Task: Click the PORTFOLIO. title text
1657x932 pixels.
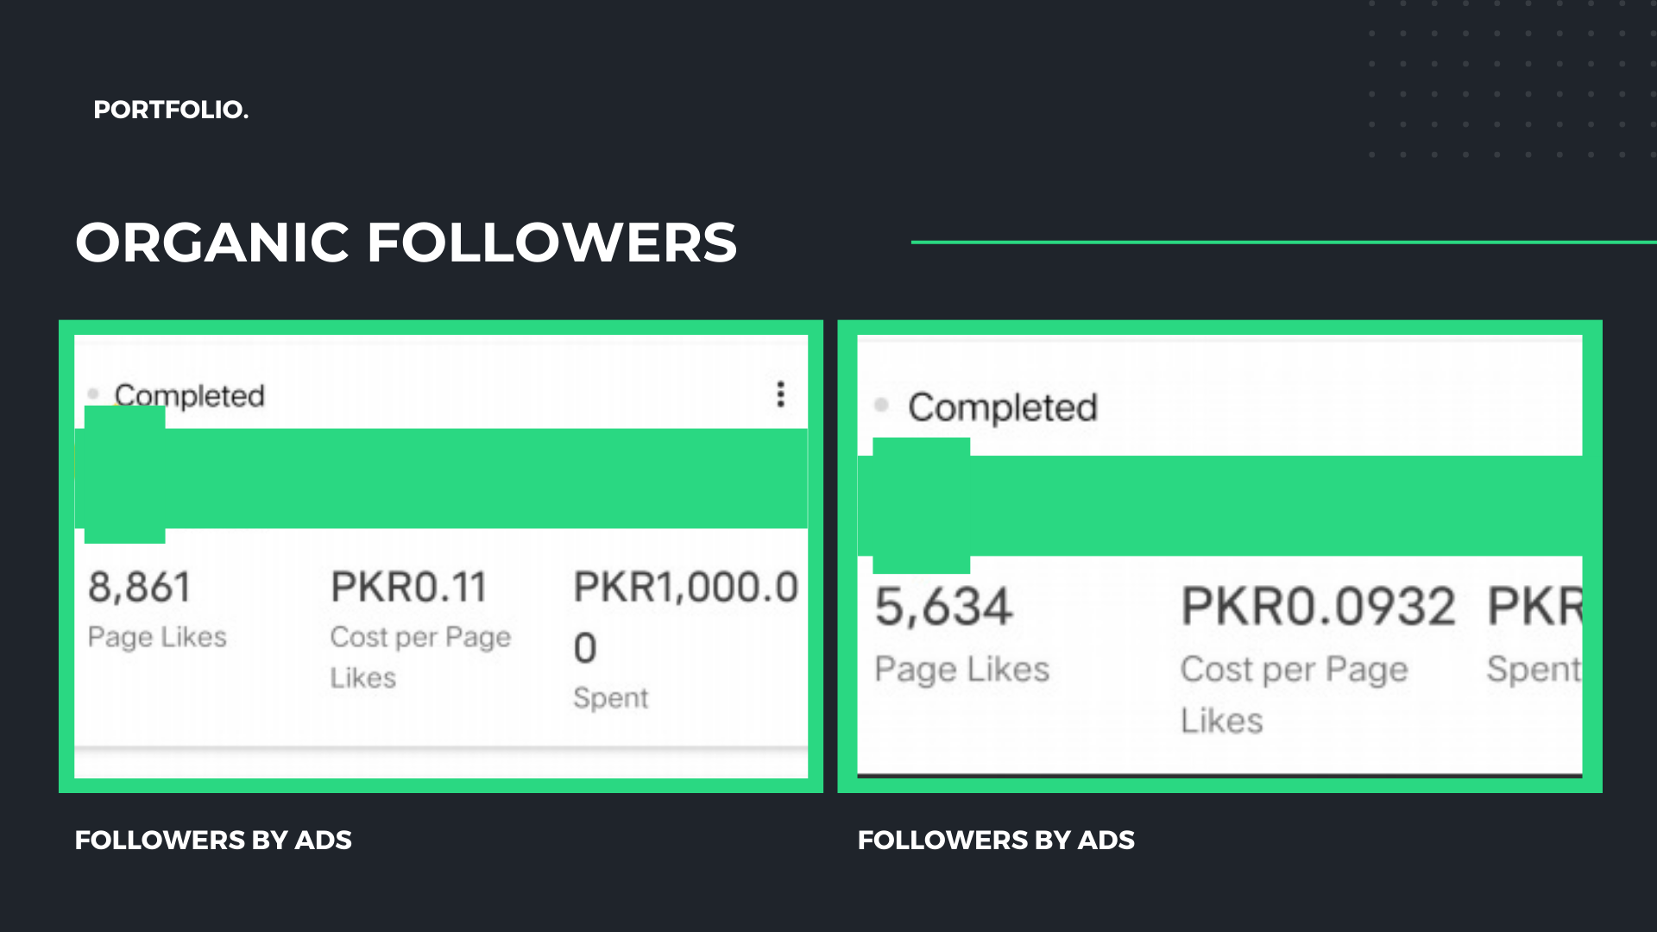Action: point(171,110)
